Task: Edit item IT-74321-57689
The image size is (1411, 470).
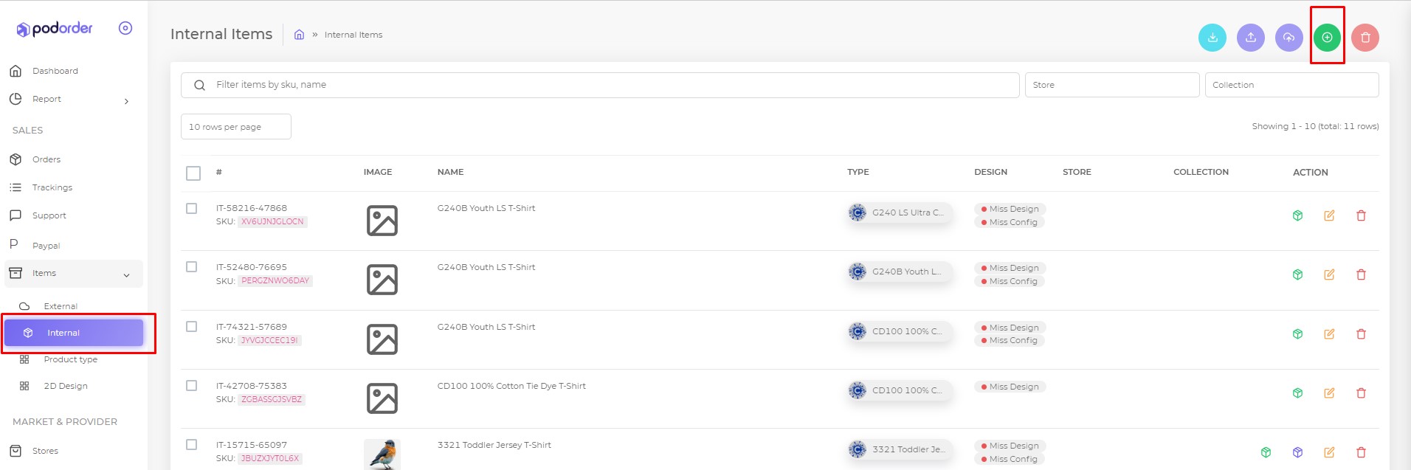Action: coord(1329,334)
